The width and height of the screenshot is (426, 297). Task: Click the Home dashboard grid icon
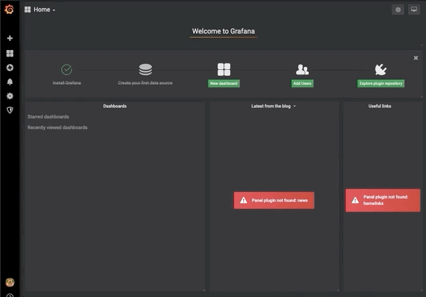click(27, 10)
